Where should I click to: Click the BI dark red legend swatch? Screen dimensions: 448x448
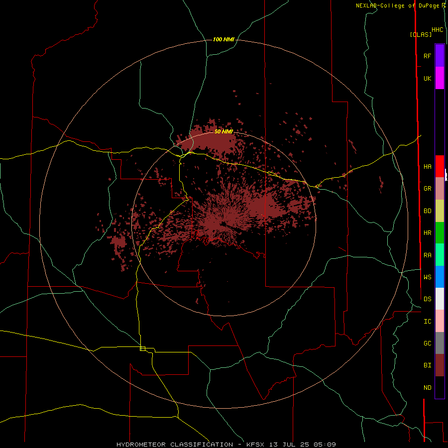pyautogui.click(x=440, y=365)
